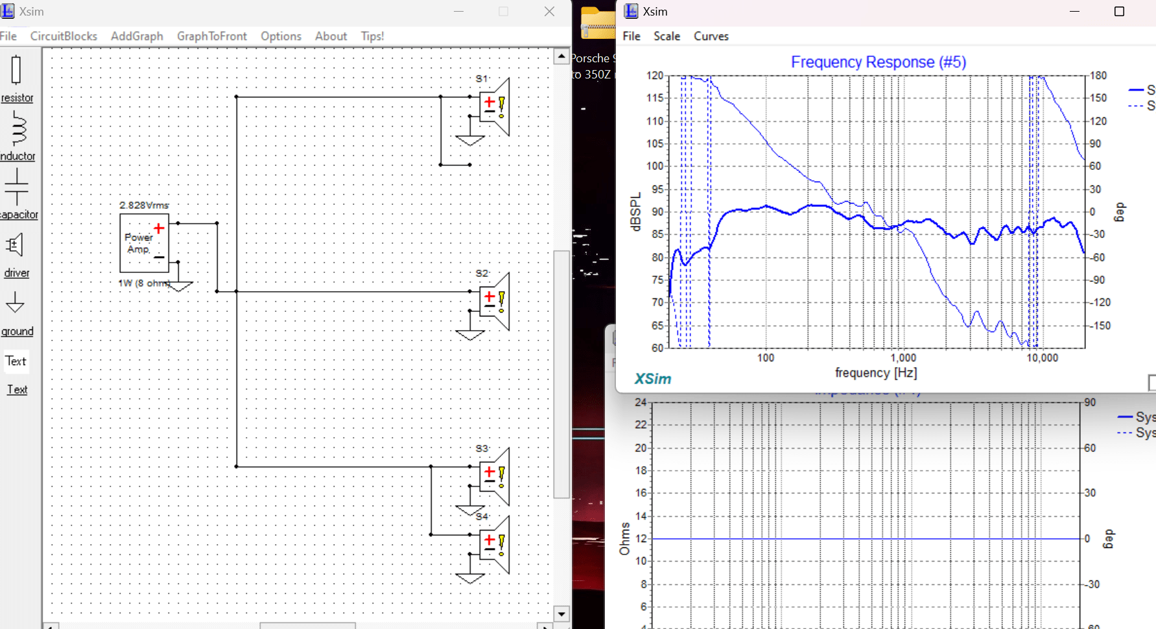Open File menu in graph window

pos(631,36)
